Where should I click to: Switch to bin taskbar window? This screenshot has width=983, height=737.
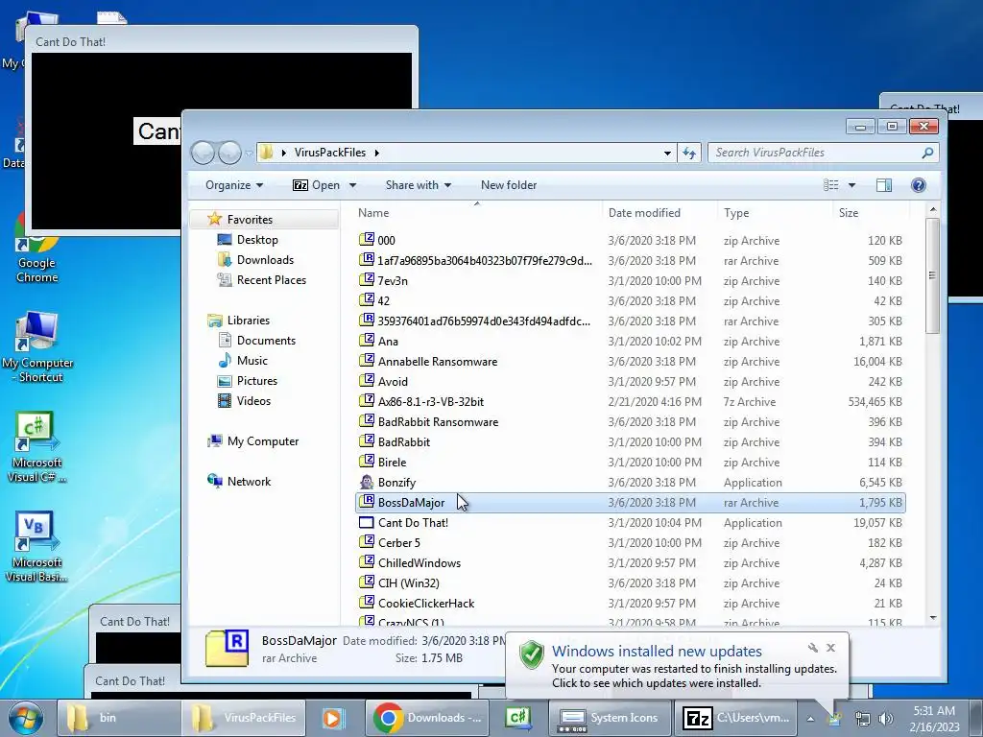pyautogui.click(x=119, y=718)
